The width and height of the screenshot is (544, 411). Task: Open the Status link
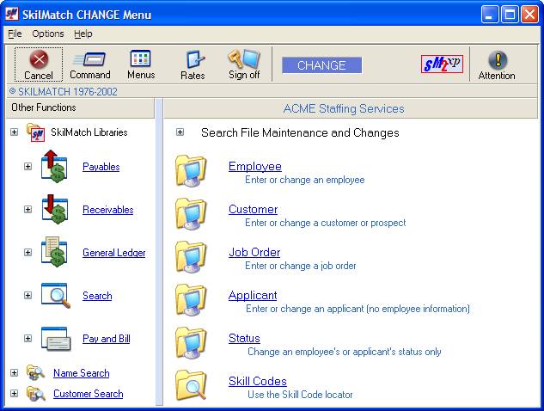tap(244, 339)
